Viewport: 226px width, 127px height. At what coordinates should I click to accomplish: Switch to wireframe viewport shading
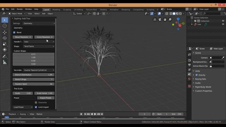pos(171,13)
